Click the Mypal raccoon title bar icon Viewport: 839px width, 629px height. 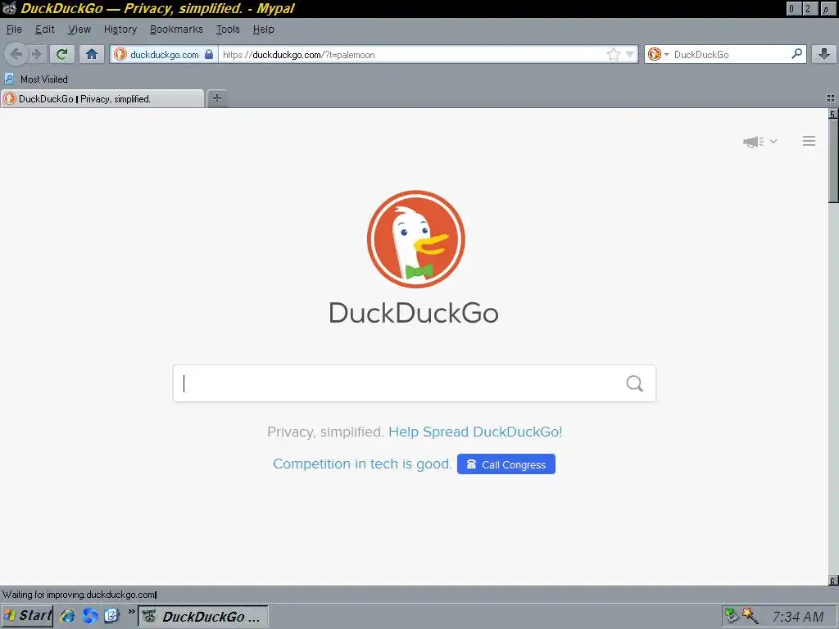point(8,8)
